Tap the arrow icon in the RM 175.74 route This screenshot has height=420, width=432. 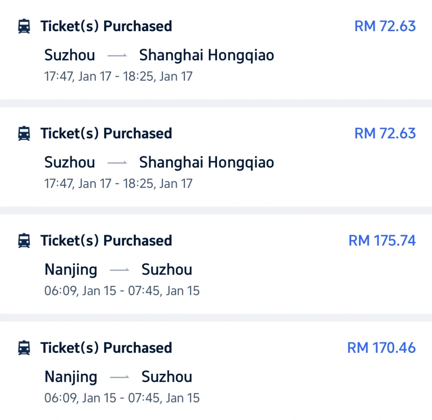coord(120,270)
